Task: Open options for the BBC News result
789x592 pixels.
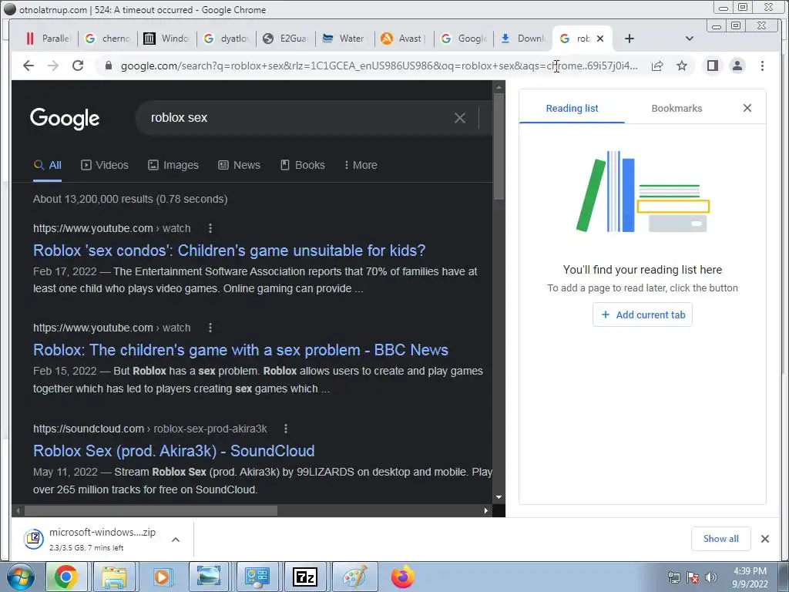Action: (210, 328)
